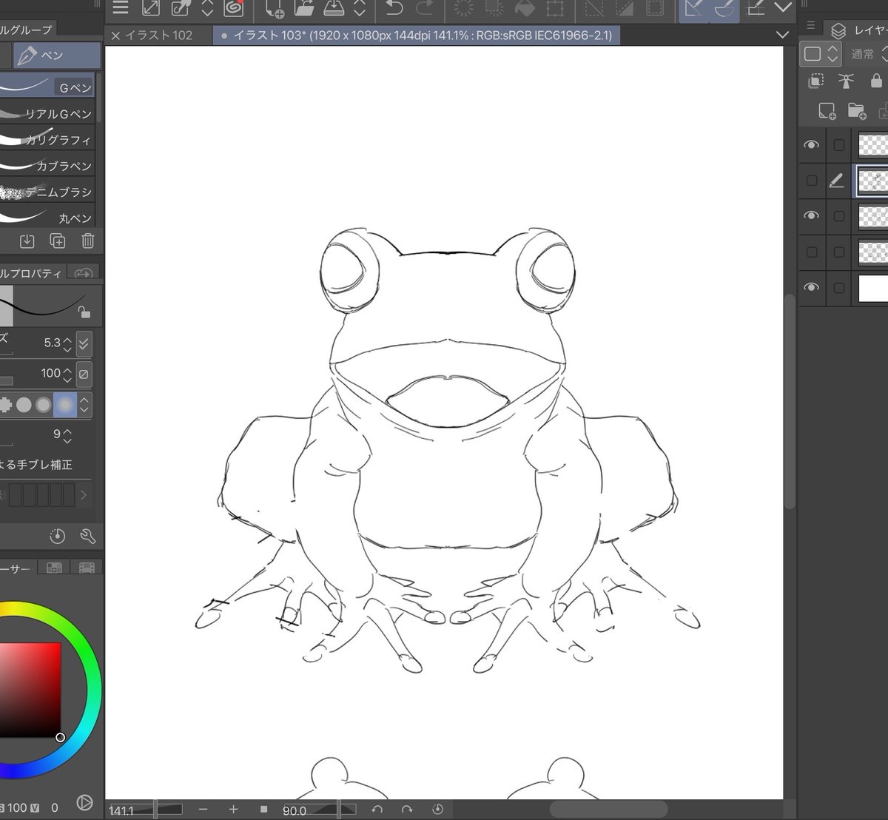888x820 pixels.
Task: Switch to the イラスト102 canvas tab
Action: [x=158, y=35]
